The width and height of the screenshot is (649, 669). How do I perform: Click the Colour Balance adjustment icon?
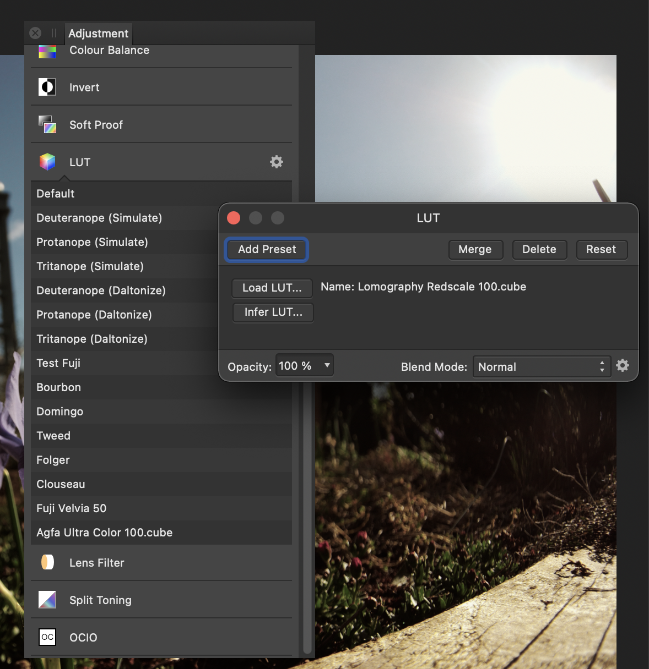coord(47,52)
